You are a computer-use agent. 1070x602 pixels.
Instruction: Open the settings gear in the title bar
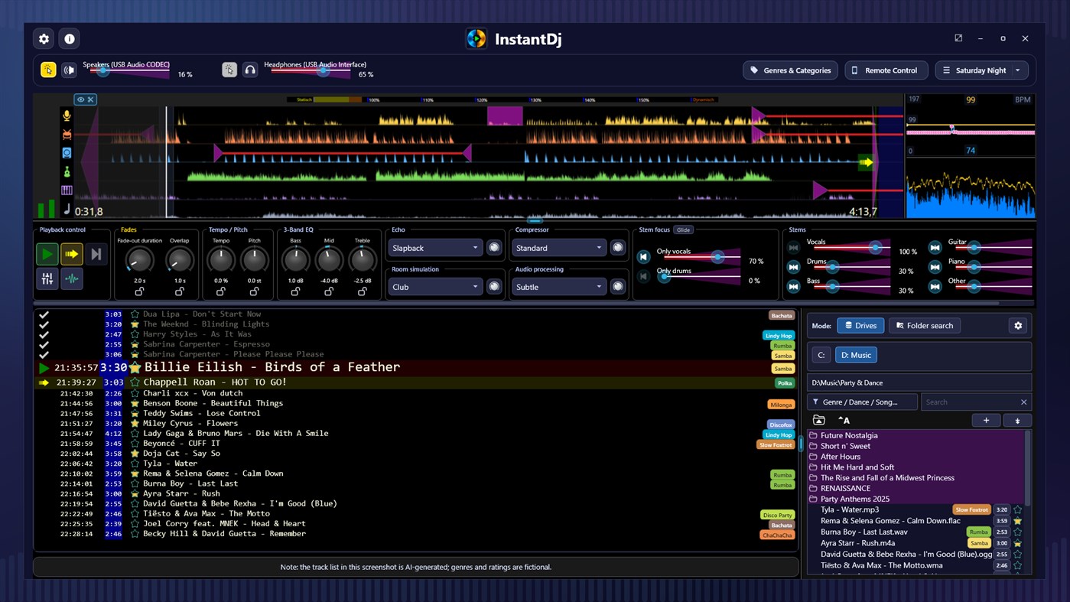click(44, 39)
